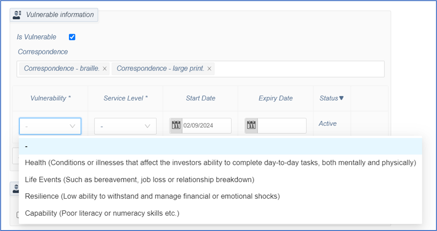
Task: Click the Start Date field showing 02/09/2024
Action: pos(206,125)
